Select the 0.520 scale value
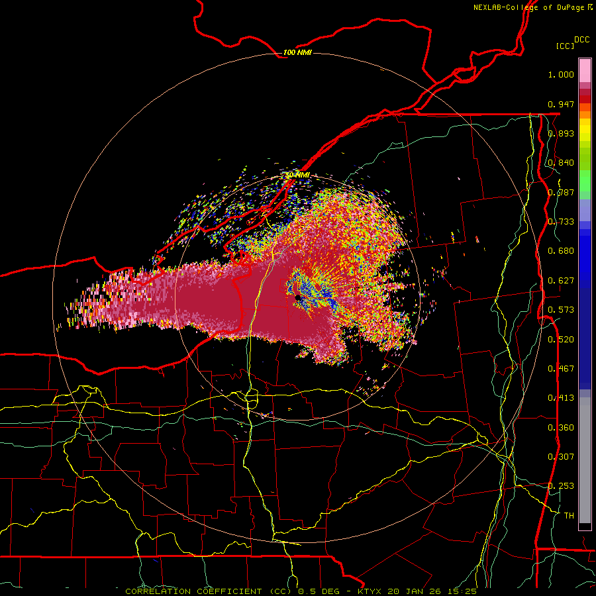Screen dimensions: 596x596 (x=561, y=340)
